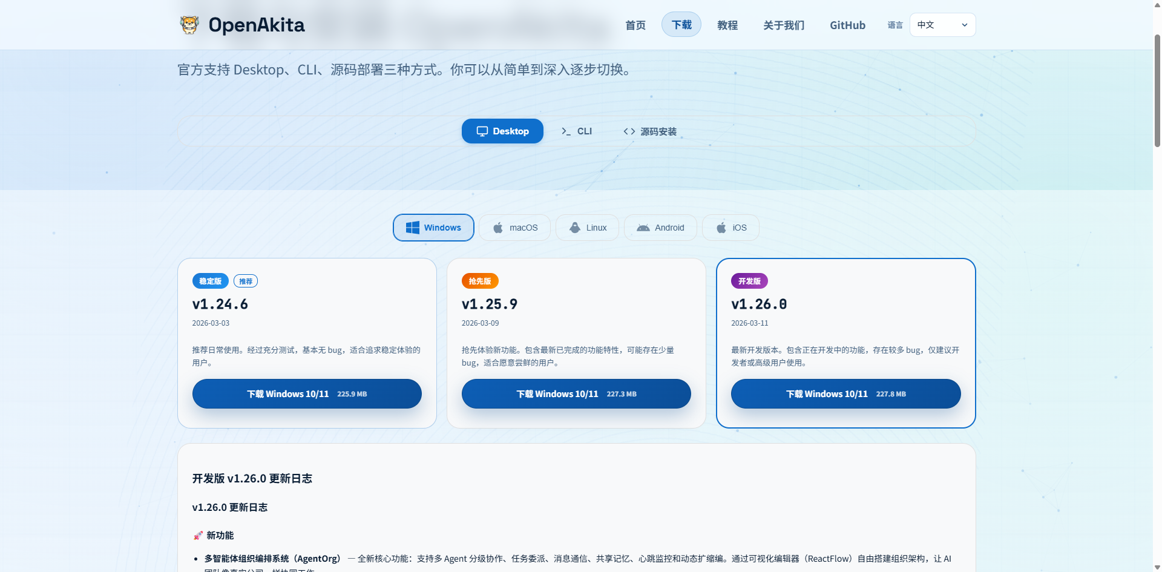Click the 抢先版 orange badge
1162x572 pixels.
pos(480,281)
